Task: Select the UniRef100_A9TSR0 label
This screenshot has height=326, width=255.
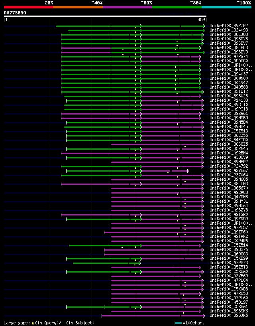Action: (229, 215)
